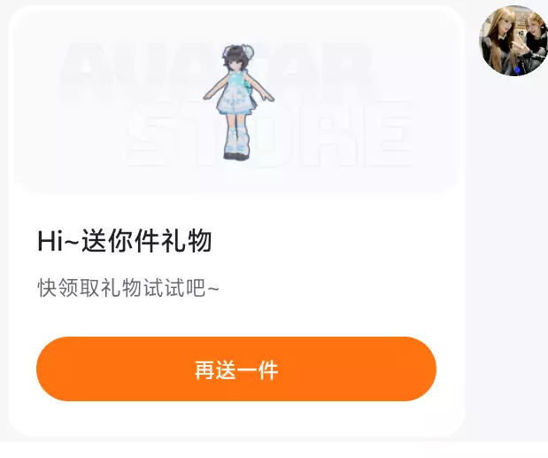The height and width of the screenshot is (458, 548).
Task: Open the sender's profile photo
Action: point(513,40)
